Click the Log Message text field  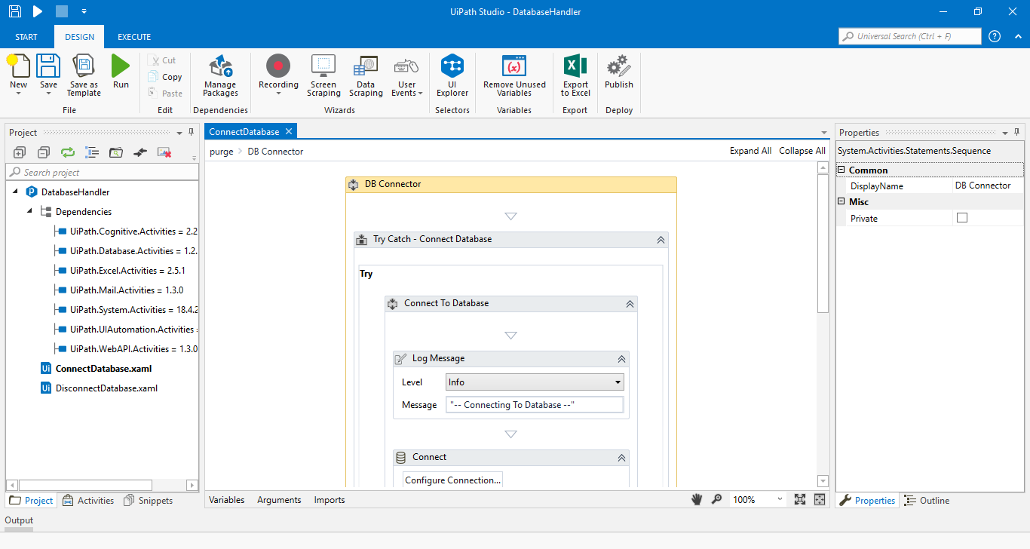tap(535, 405)
